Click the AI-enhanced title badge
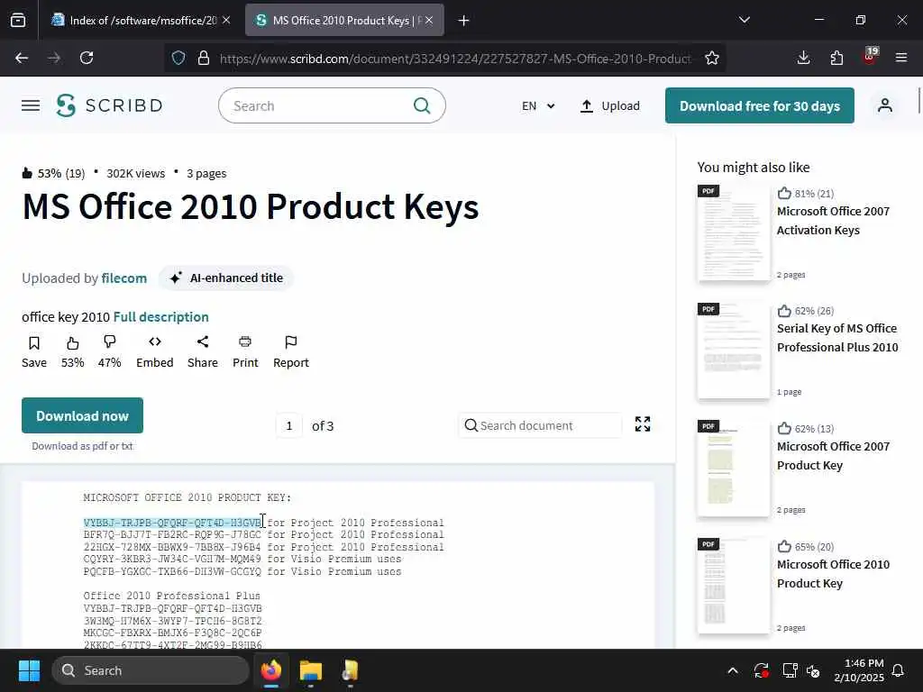Image resolution: width=923 pixels, height=692 pixels. (226, 278)
